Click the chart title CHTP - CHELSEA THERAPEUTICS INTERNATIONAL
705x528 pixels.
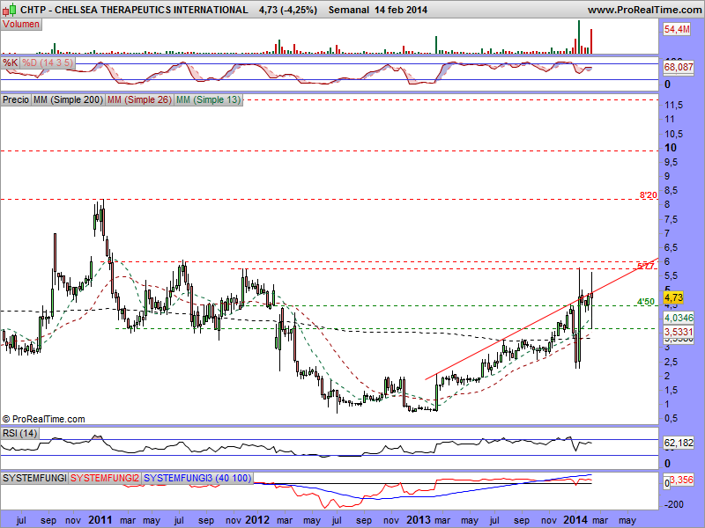pos(134,10)
